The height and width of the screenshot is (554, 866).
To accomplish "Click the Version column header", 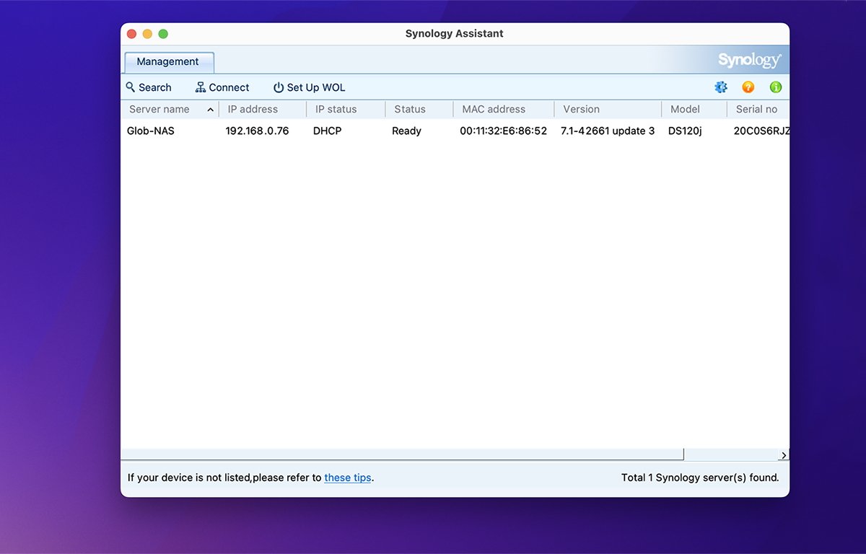I will point(582,110).
